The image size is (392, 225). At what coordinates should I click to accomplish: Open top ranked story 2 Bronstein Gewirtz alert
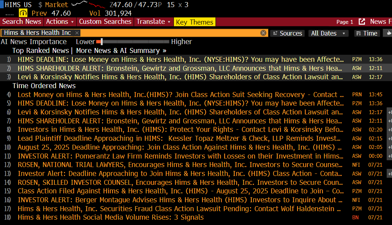tap(180, 68)
